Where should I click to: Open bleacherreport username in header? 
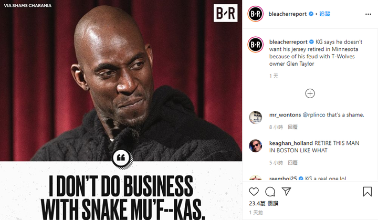[287, 14]
